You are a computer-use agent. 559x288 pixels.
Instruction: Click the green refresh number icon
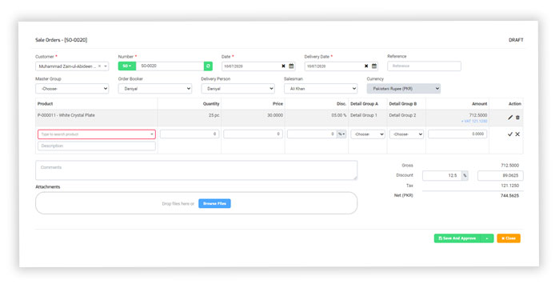[x=208, y=66]
